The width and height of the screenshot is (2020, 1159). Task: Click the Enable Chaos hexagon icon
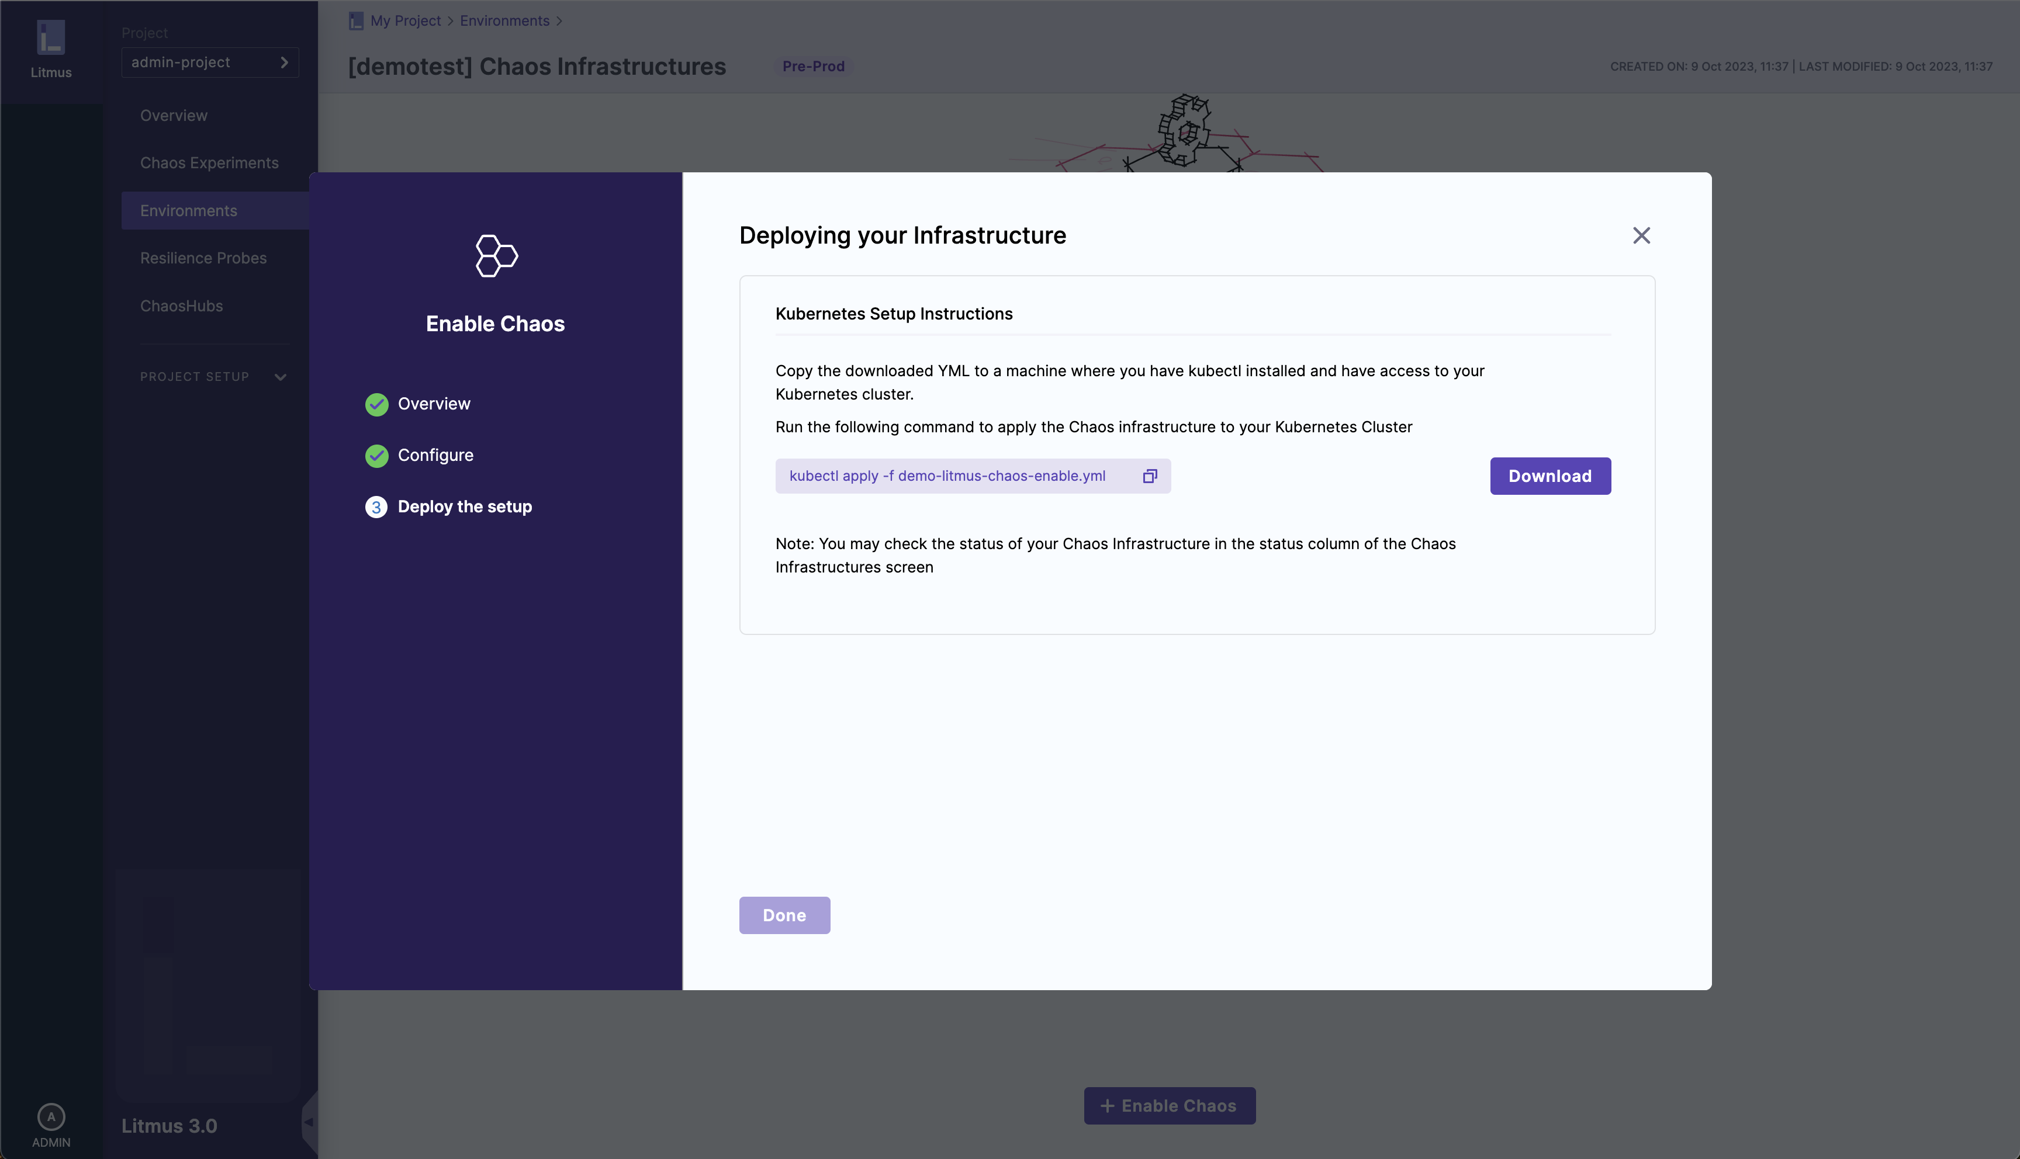[x=496, y=255]
